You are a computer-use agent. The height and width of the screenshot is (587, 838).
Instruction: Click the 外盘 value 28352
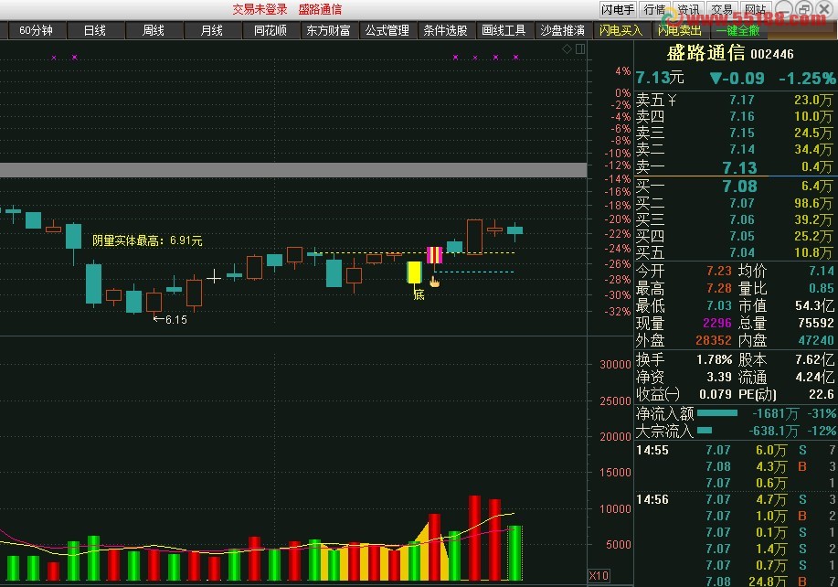(714, 340)
